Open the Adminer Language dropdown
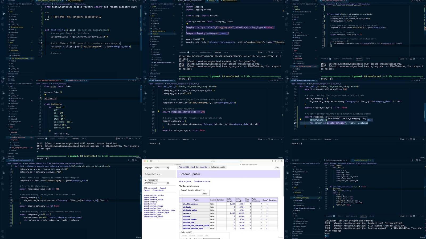This screenshot has width=426, height=239. (x=161, y=168)
